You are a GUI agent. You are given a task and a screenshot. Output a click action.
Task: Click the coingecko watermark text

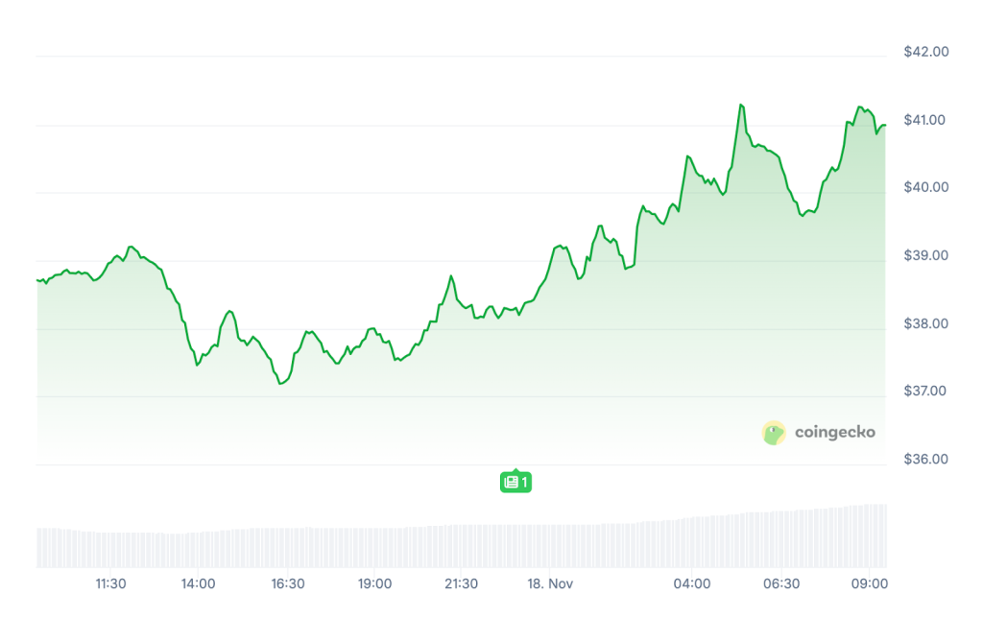tap(834, 433)
